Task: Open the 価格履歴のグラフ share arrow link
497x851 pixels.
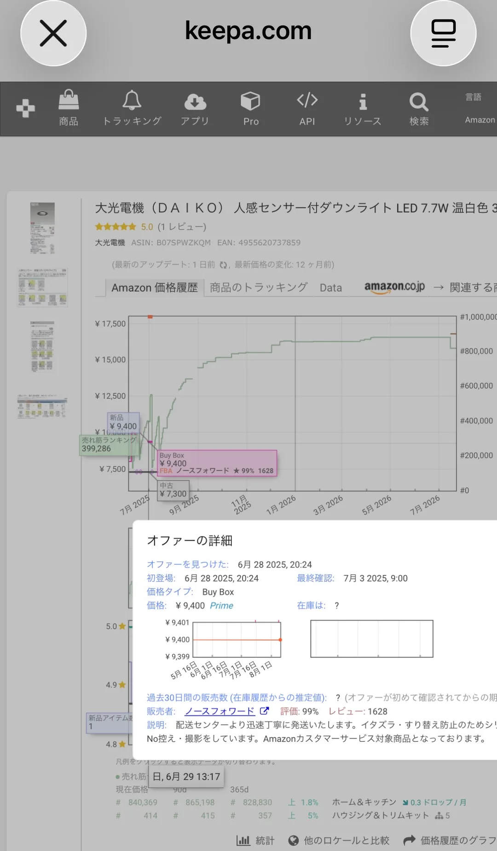Action: click(450, 841)
